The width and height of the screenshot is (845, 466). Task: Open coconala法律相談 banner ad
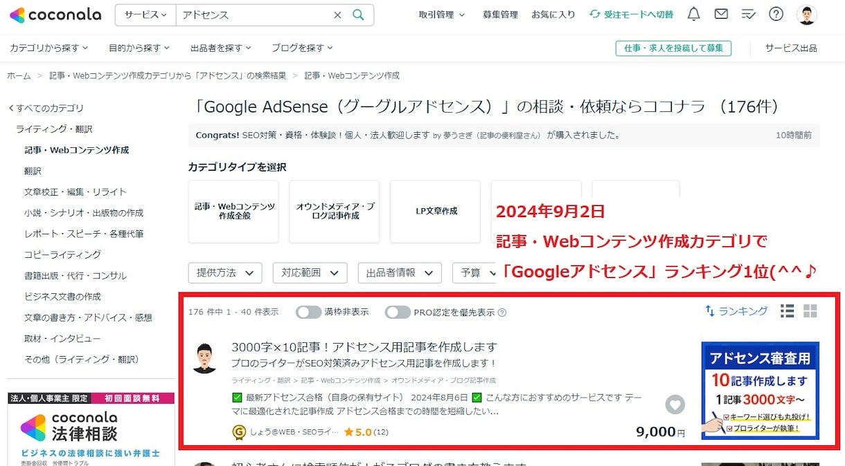click(x=91, y=429)
